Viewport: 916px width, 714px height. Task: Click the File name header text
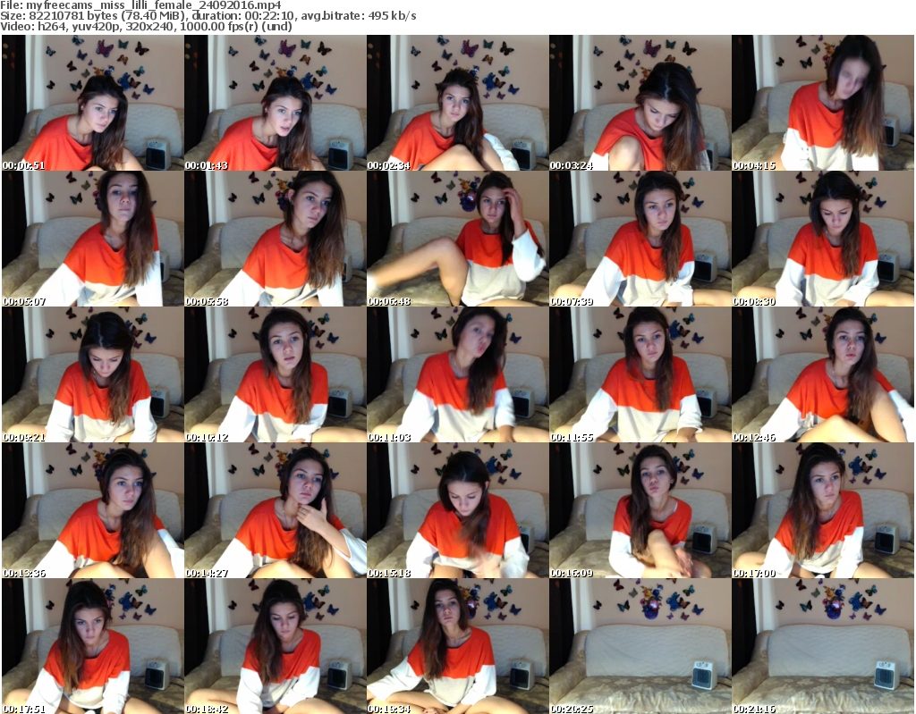coord(141,5)
